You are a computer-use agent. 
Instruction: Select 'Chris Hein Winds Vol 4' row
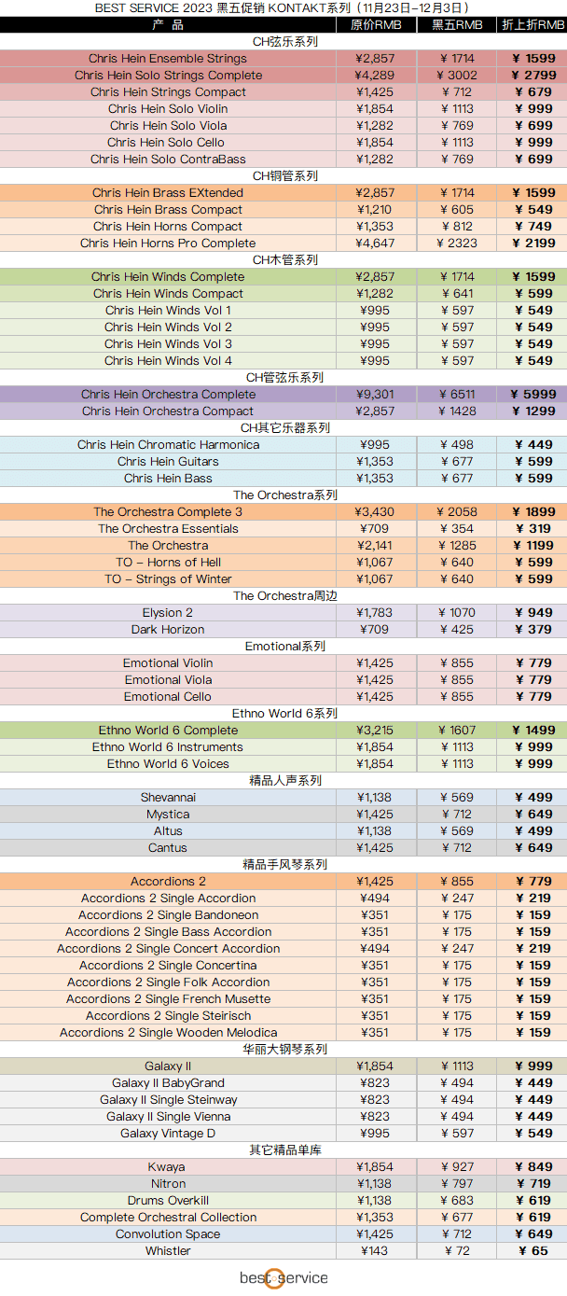tap(168, 361)
